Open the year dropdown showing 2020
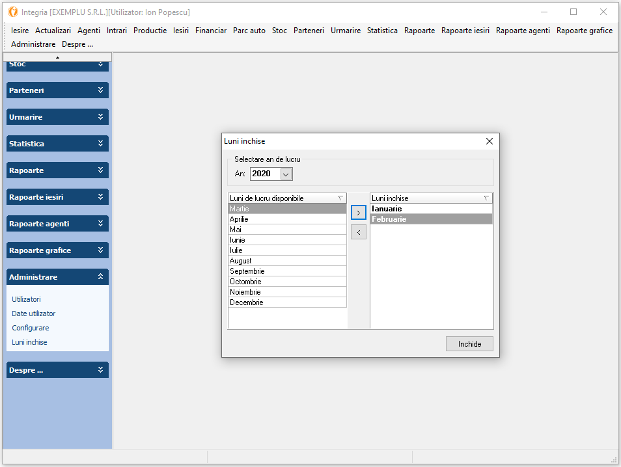The width and height of the screenshot is (621, 467). [x=286, y=174]
